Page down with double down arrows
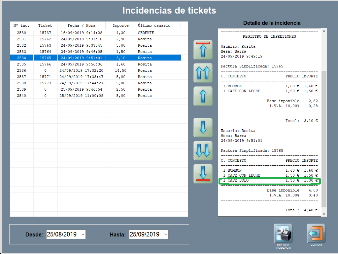 (x=203, y=150)
